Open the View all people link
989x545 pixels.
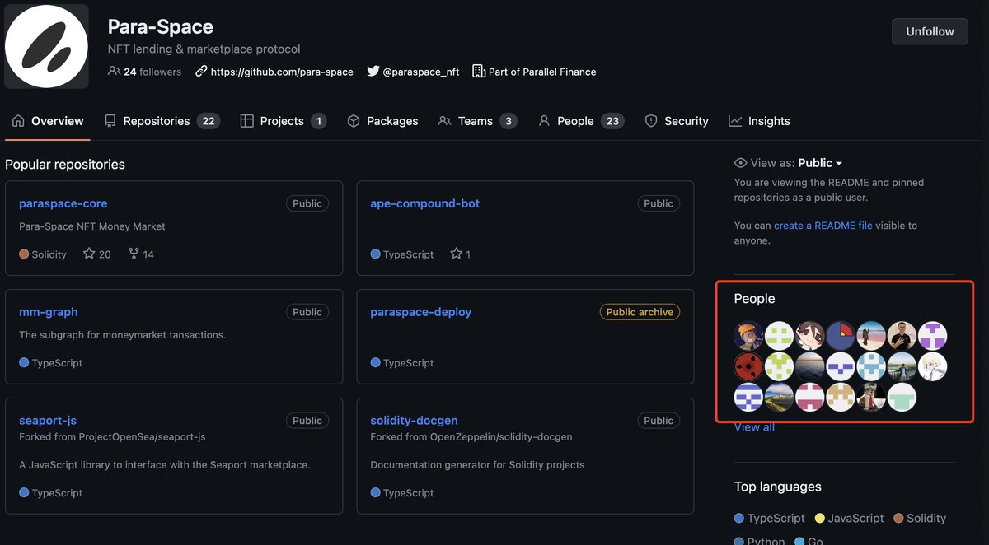click(x=753, y=426)
